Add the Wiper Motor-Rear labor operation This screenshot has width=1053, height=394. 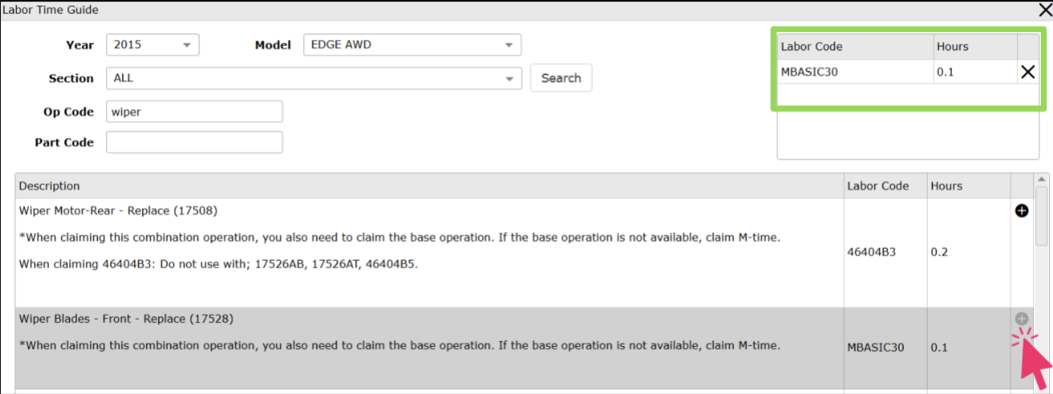[x=1021, y=211]
